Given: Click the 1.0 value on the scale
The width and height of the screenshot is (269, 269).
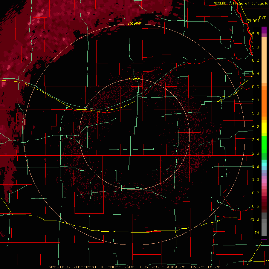Looking at the screenshot, I should click(256, 180).
